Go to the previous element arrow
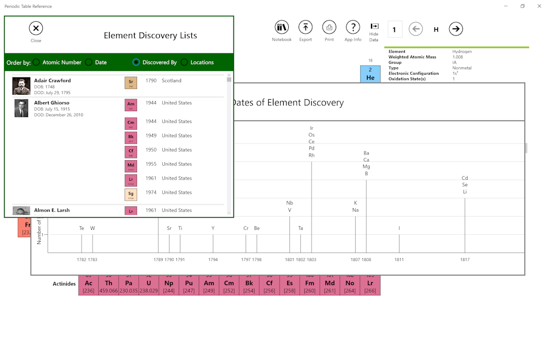The width and height of the screenshot is (548, 350). click(416, 29)
